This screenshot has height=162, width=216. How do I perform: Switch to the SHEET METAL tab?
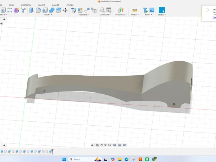[26, 5]
